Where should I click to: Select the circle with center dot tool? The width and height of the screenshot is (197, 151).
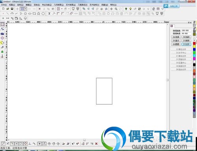click(x=25, y=13)
